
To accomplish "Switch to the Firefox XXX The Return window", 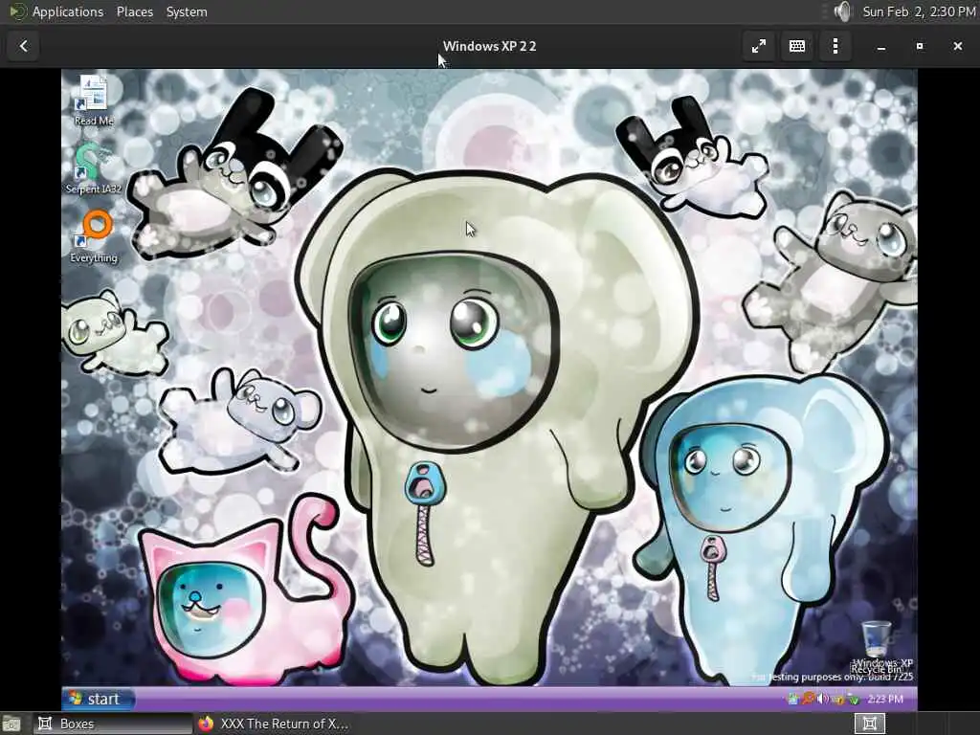I will click(274, 724).
